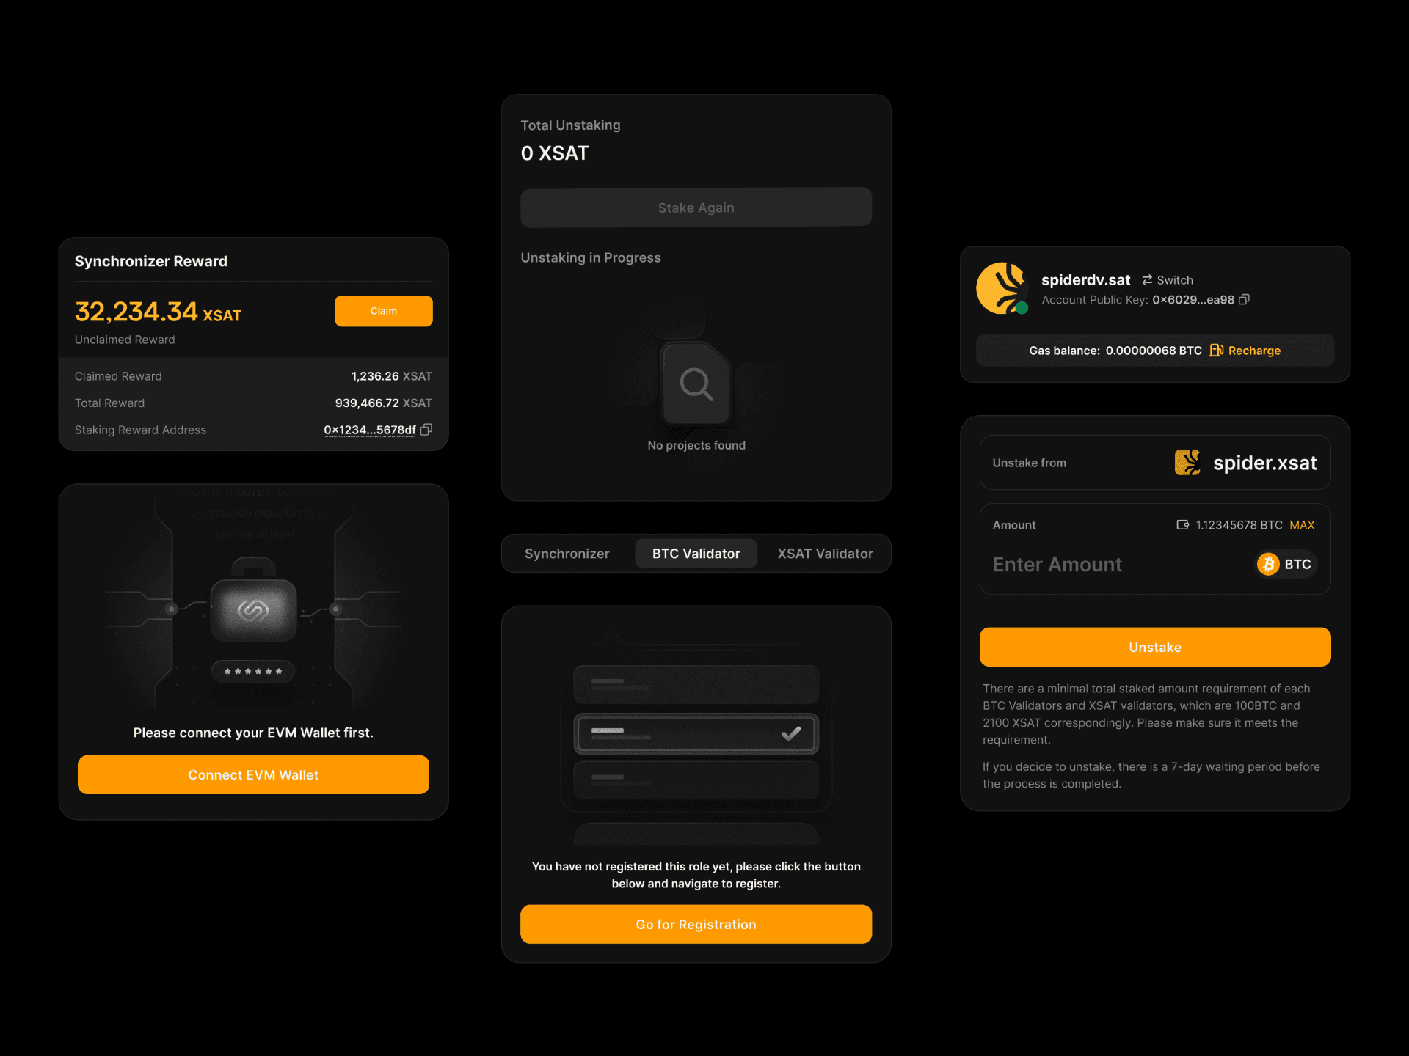Screen dimensions: 1409x1056
Task: Click the orange Bitcoin coin icon
Action: click(1268, 564)
